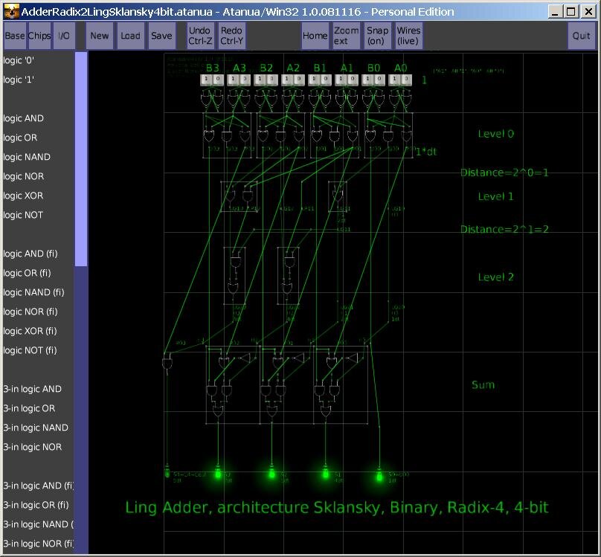
Task: Click the lit S0 output LED at far right
Action: tap(379, 475)
